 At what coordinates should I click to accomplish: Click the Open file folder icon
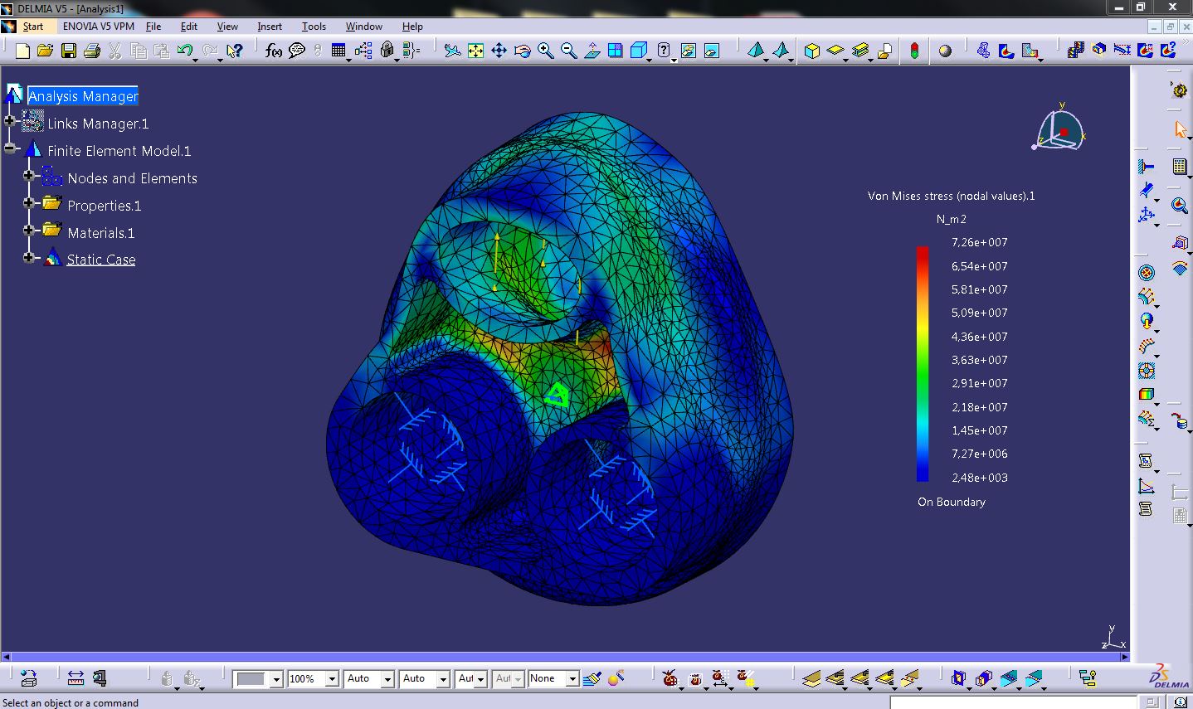click(x=45, y=51)
